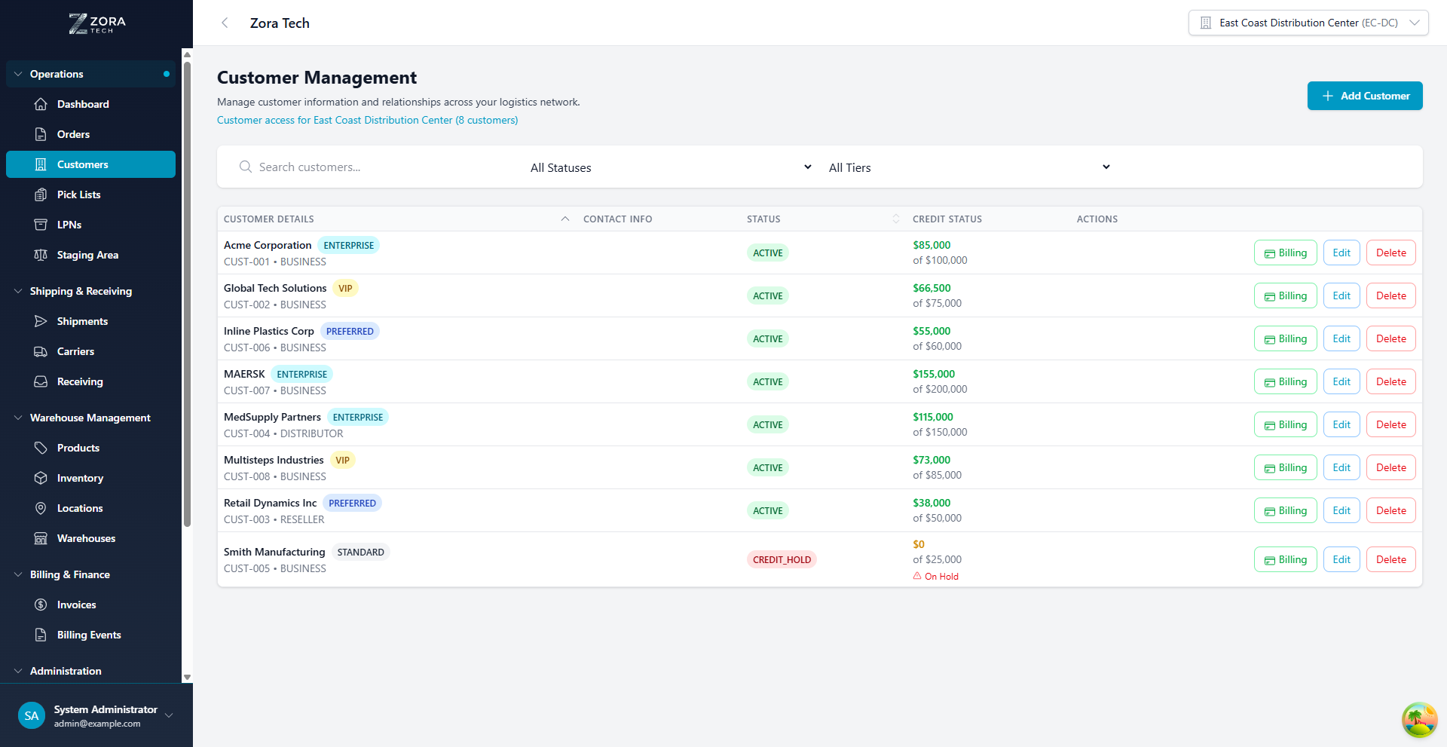Select the Shipments send icon

click(x=41, y=321)
